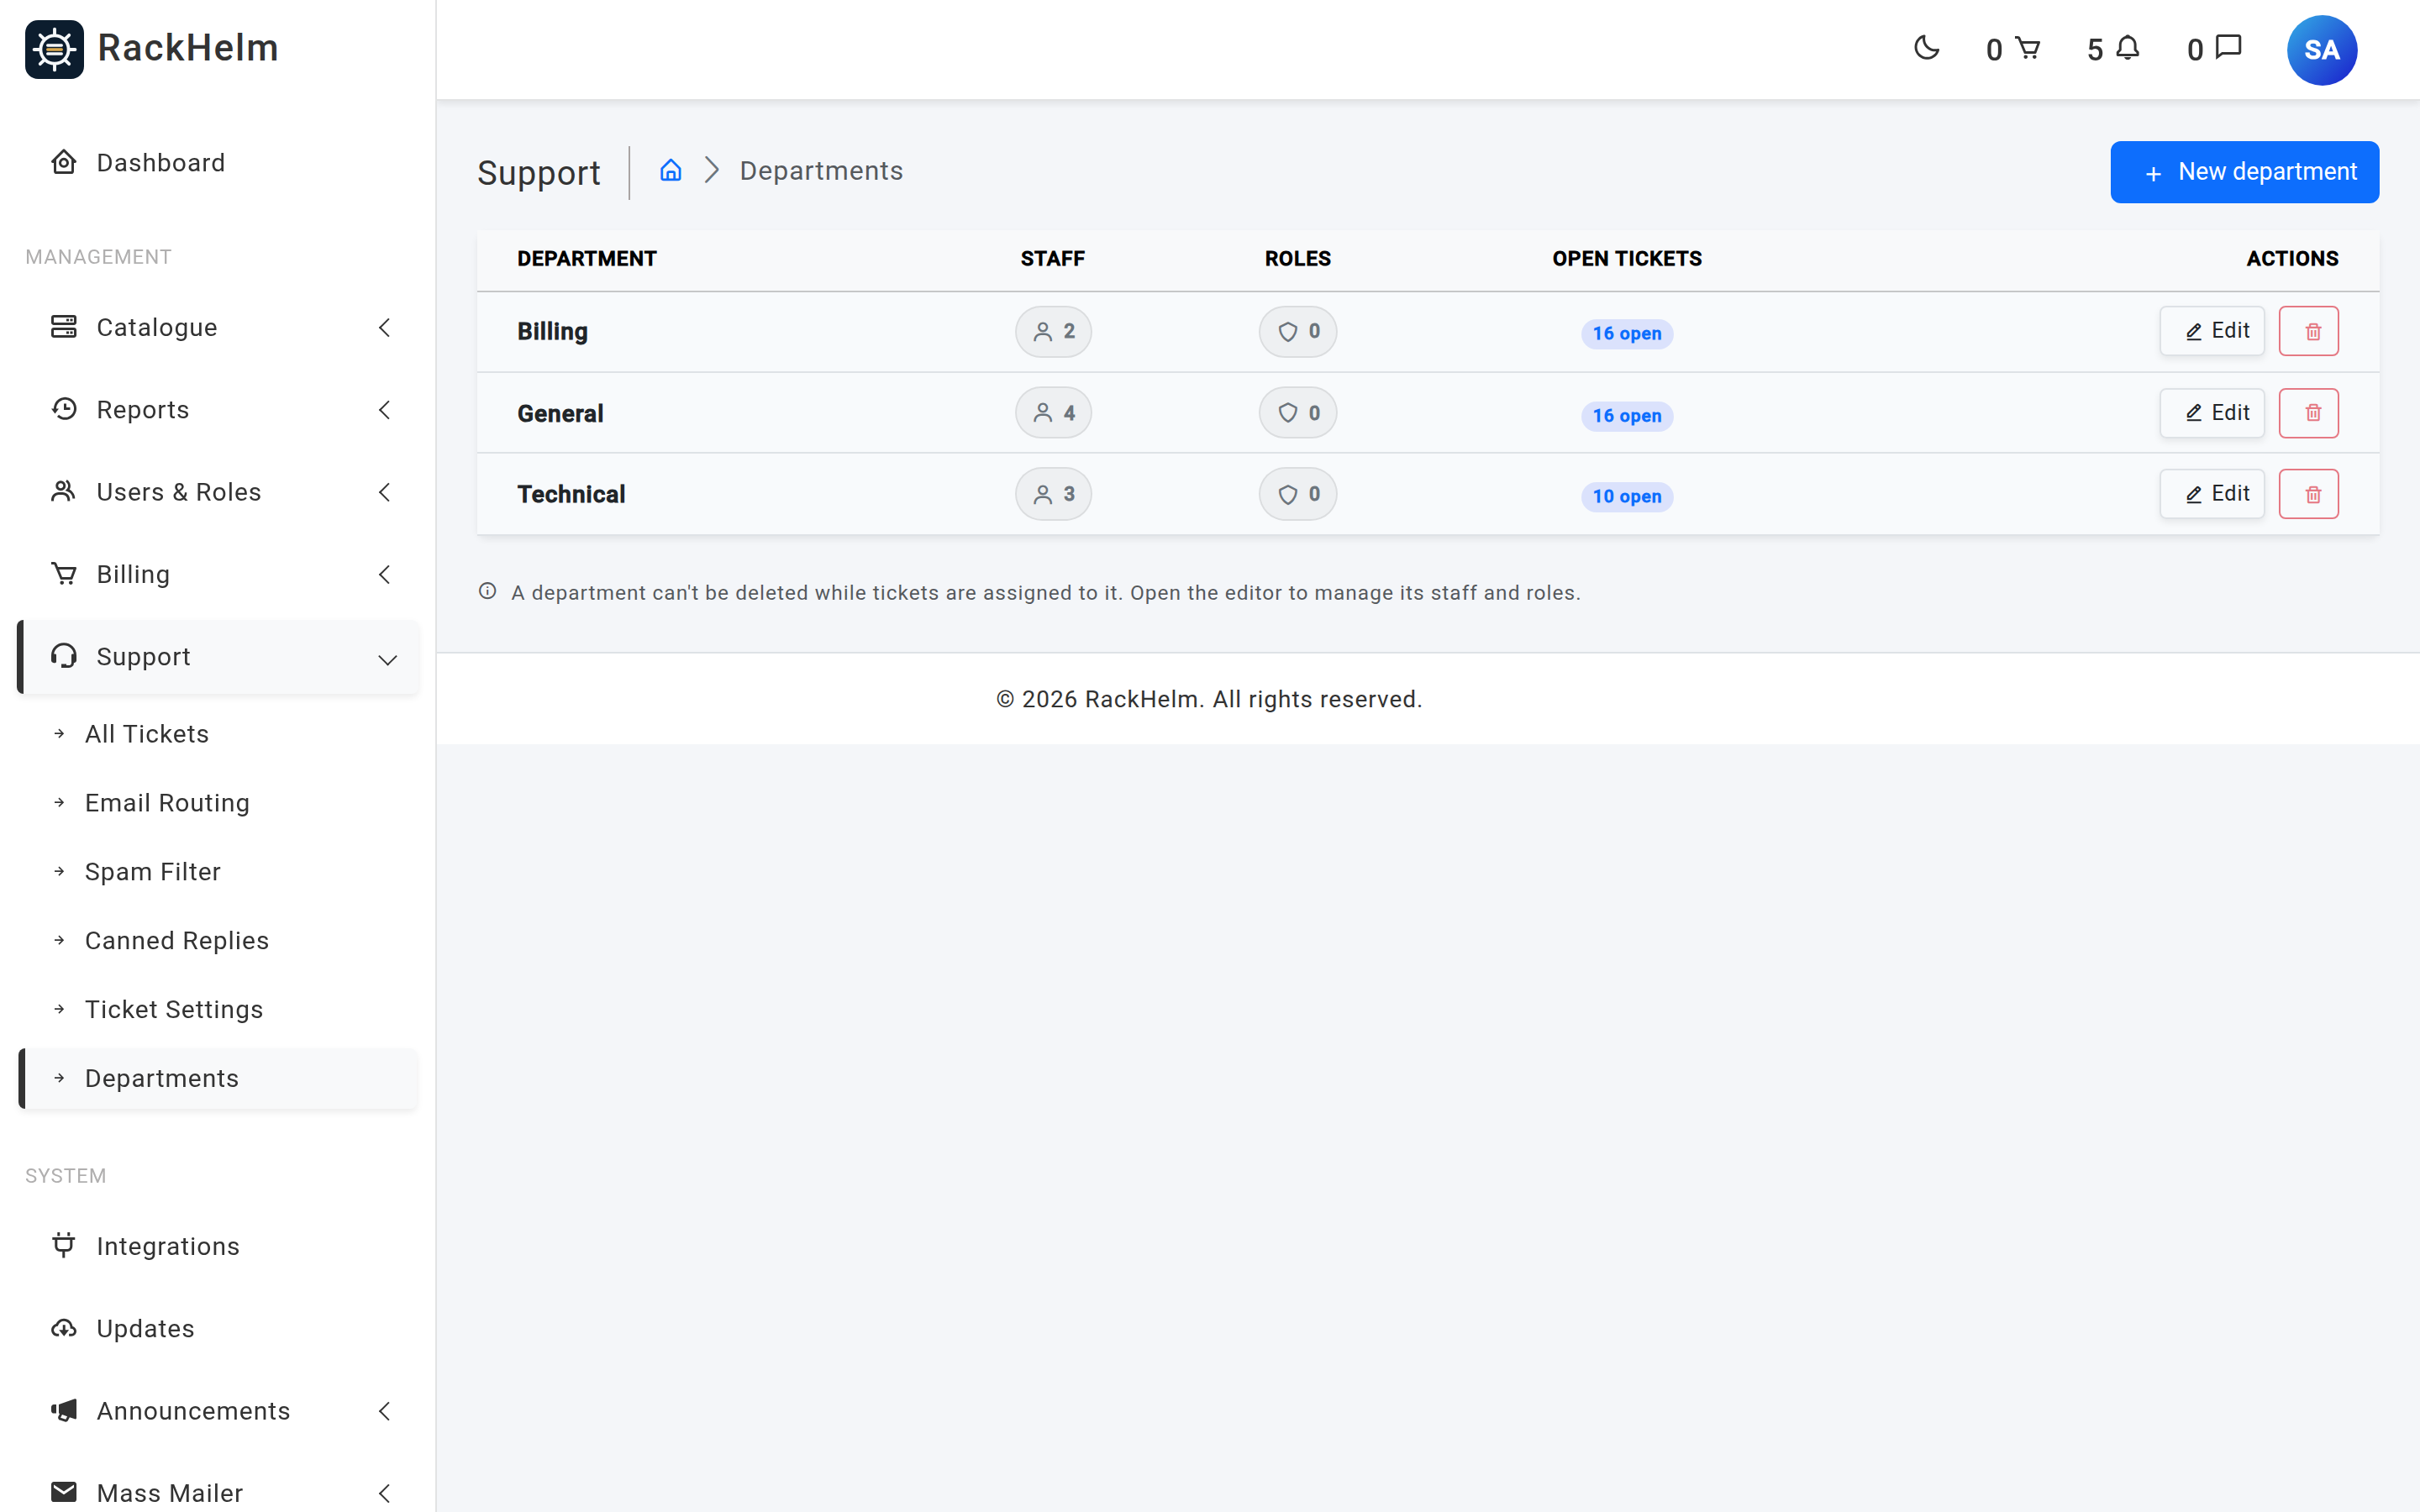Delete the General department with the trash icon
Screen dimensions: 2420x1512
pyautogui.click(x=2308, y=413)
